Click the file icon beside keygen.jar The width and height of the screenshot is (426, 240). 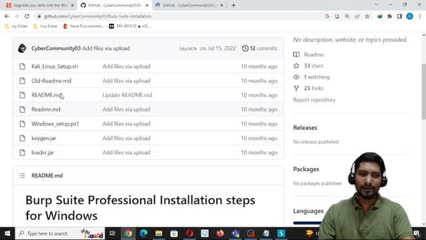[x=22, y=138]
